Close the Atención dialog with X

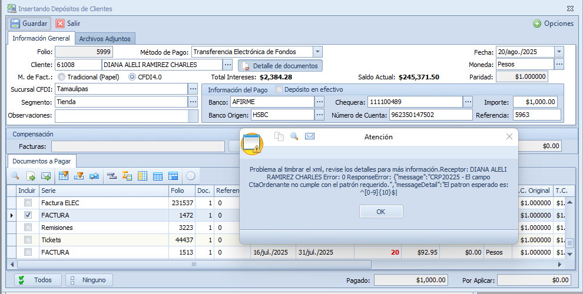click(509, 136)
